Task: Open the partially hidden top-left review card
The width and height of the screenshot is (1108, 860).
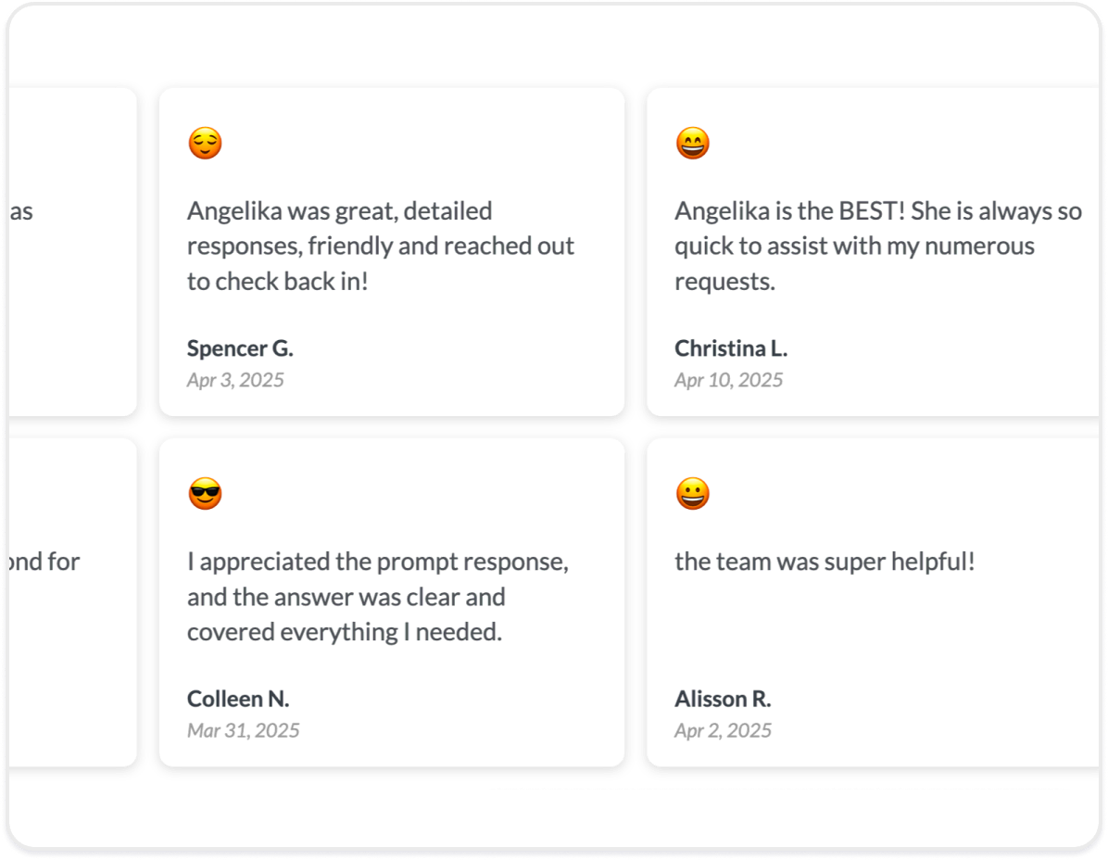Action: pyautogui.click(x=73, y=251)
